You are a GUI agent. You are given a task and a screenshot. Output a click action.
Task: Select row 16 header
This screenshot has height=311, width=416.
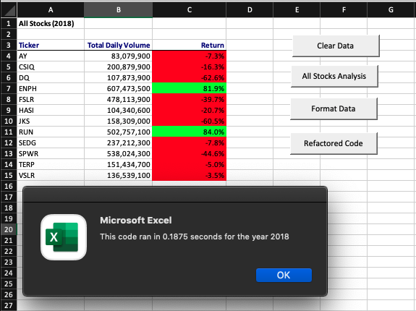coord(9,186)
